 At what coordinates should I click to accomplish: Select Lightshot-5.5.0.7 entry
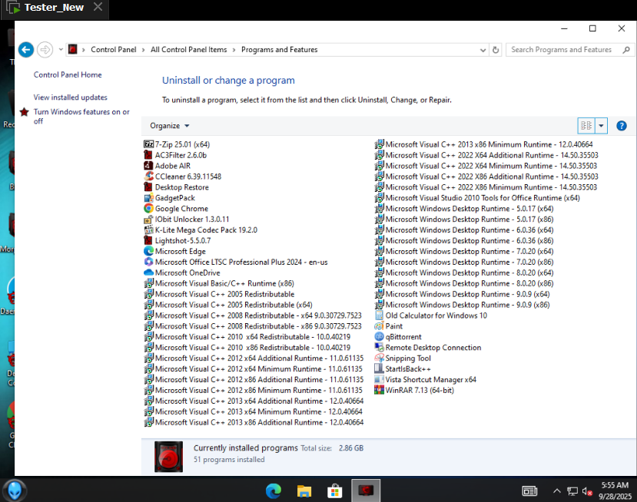(177, 241)
